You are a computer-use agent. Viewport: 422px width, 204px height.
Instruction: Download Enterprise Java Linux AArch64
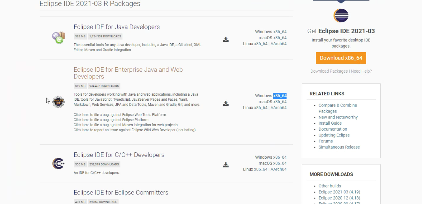tap(278, 108)
